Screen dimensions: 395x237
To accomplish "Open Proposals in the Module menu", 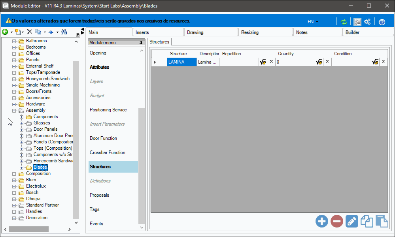I will 100,195.
